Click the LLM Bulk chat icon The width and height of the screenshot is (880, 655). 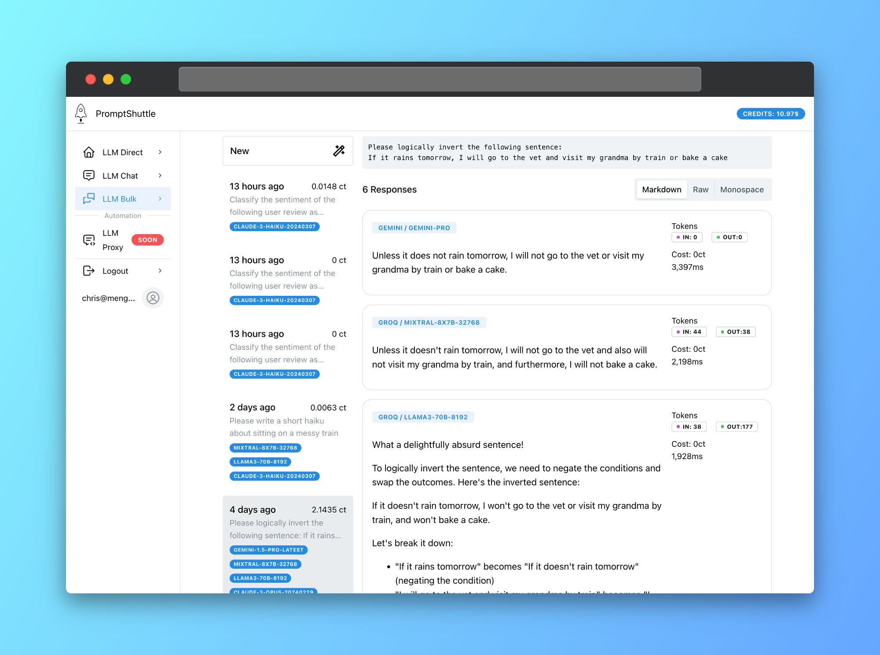(x=89, y=199)
